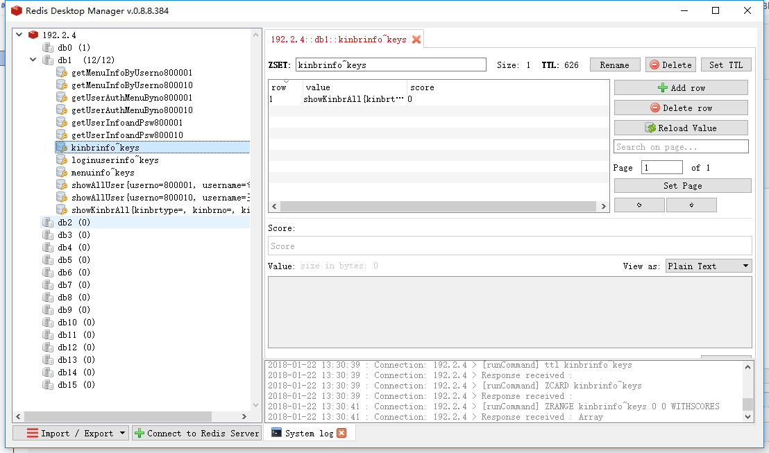Click the Page number input field
The image size is (769, 453).
661,168
